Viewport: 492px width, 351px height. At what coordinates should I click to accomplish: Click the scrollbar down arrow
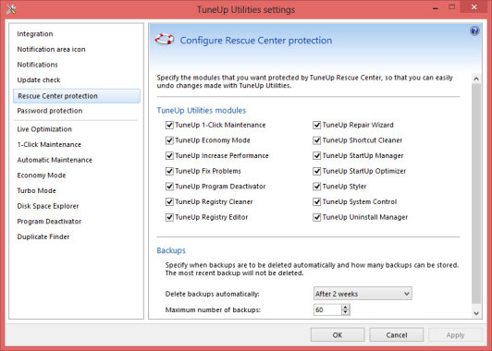point(476,313)
